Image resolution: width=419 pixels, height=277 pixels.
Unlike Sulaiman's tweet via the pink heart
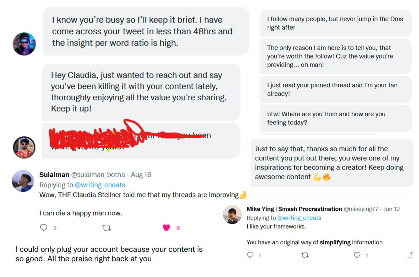click(x=166, y=228)
